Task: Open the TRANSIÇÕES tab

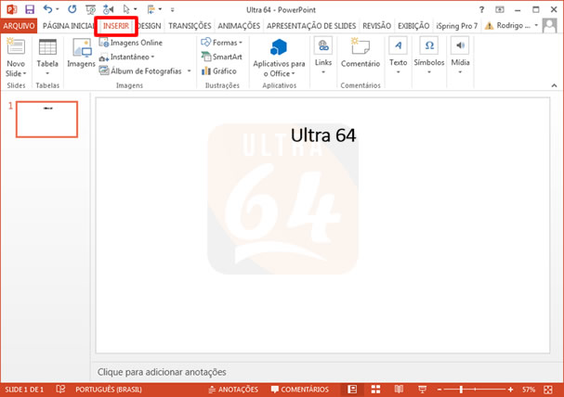Action: click(x=190, y=26)
